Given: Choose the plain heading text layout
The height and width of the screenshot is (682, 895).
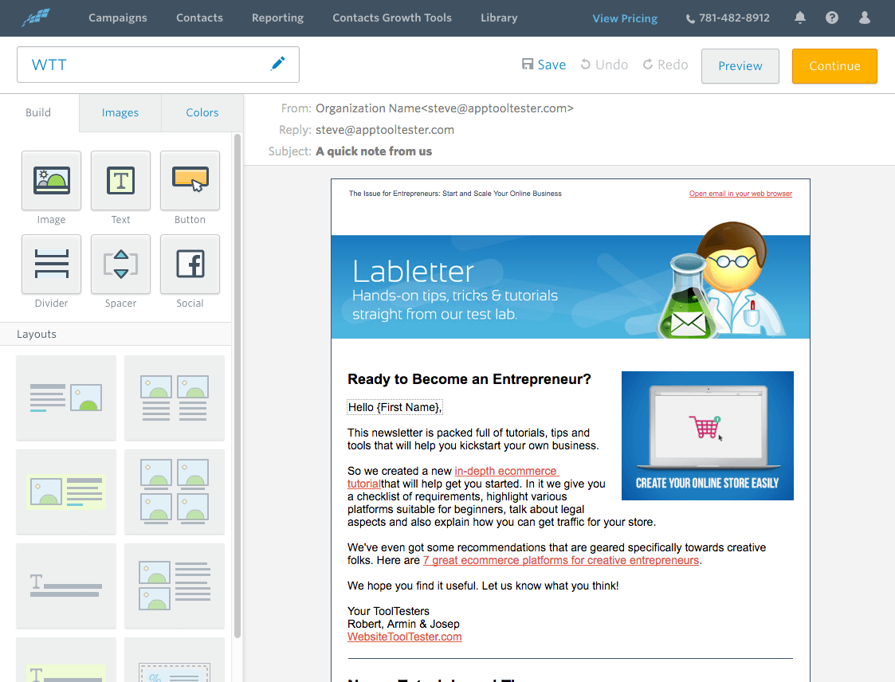Looking at the screenshot, I should tap(66, 586).
